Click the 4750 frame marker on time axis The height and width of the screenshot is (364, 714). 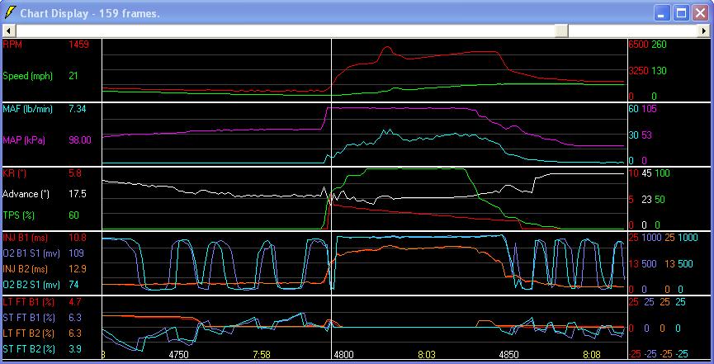click(x=178, y=355)
